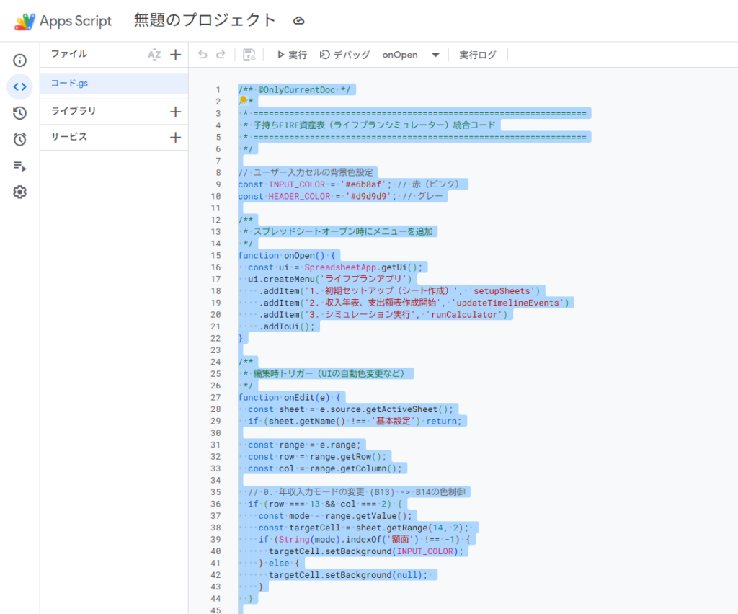The image size is (738, 614).
Task: Click the cloud save status icon
Action: pos(299,21)
